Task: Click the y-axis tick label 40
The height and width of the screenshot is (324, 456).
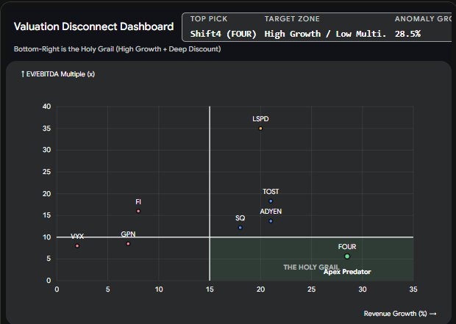Action: point(46,107)
